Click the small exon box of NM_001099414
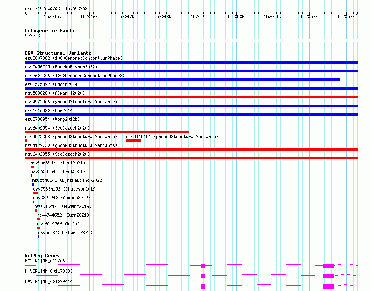This screenshot has height=291, width=370. (x=203, y=286)
